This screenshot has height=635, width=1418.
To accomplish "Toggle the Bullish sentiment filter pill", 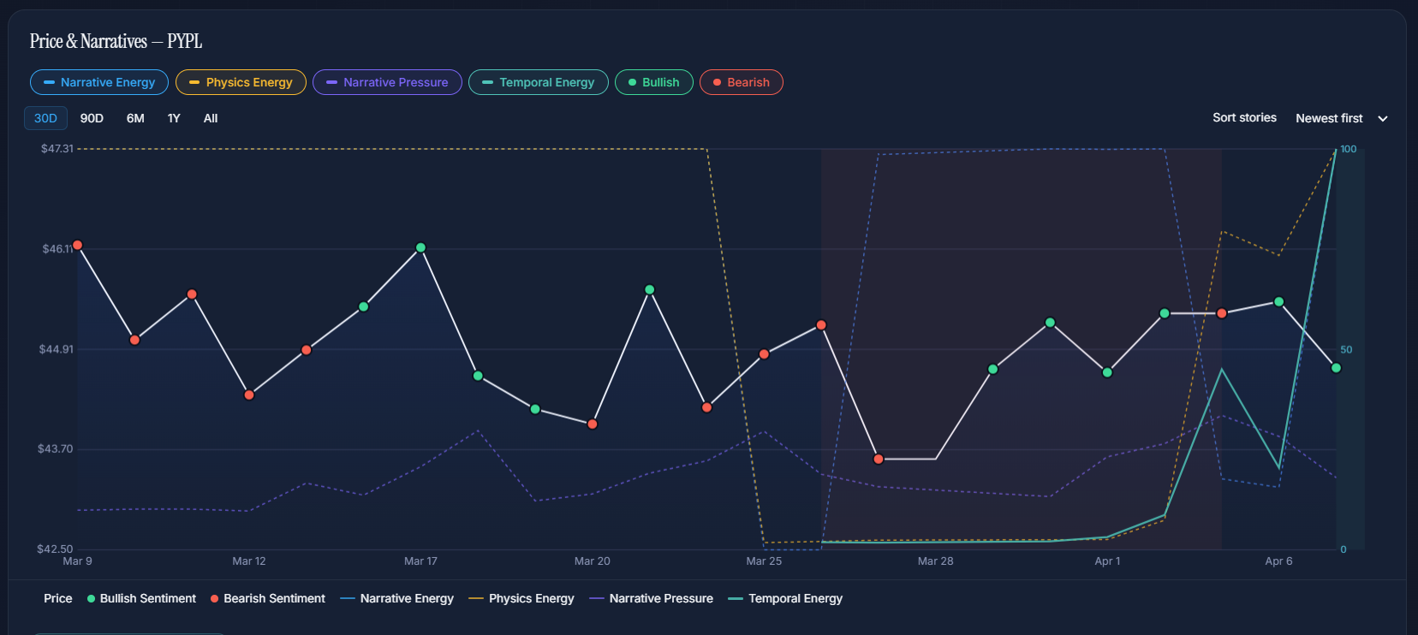I will (653, 82).
